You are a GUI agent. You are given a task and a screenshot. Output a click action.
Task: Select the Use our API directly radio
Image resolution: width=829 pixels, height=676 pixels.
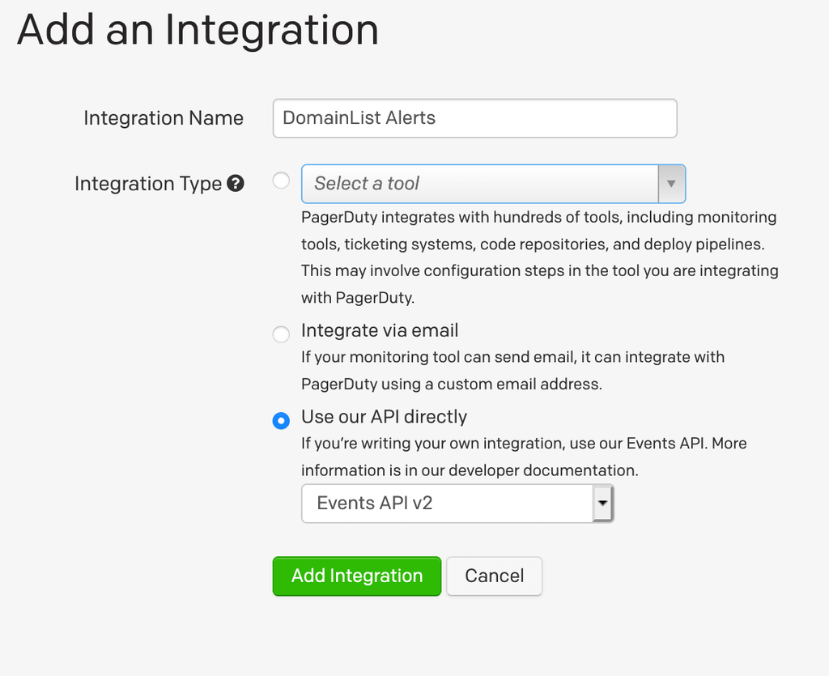click(x=281, y=421)
